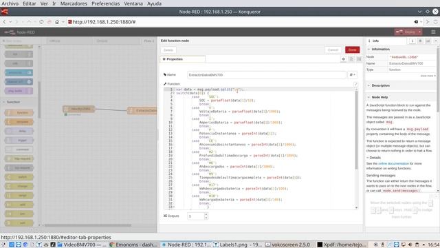Open the Ventana menu
The height and width of the screenshot is (248, 440).
(133, 3)
